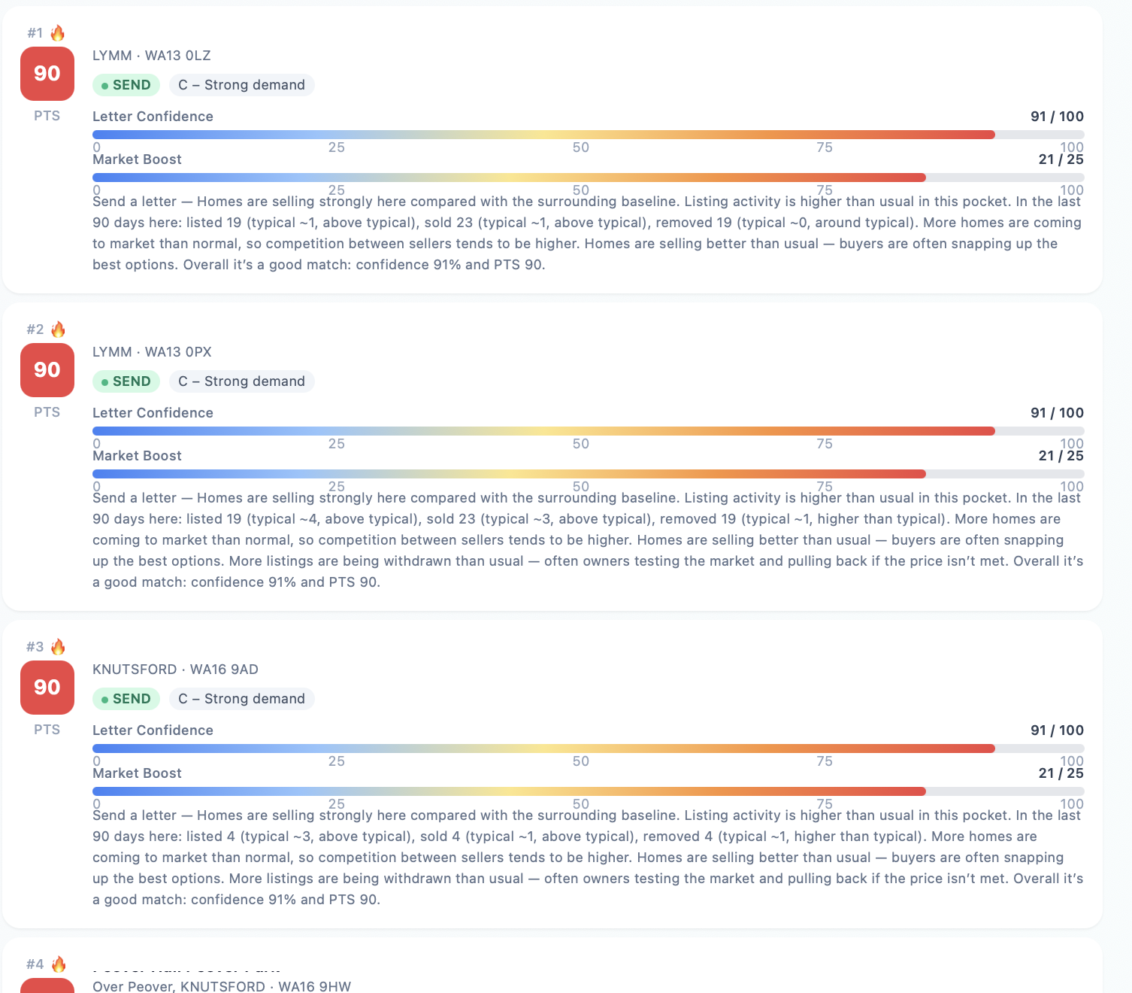Click the green status dot in the first SEND badge
The width and height of the screenshot is (1132, 993).
106,85
